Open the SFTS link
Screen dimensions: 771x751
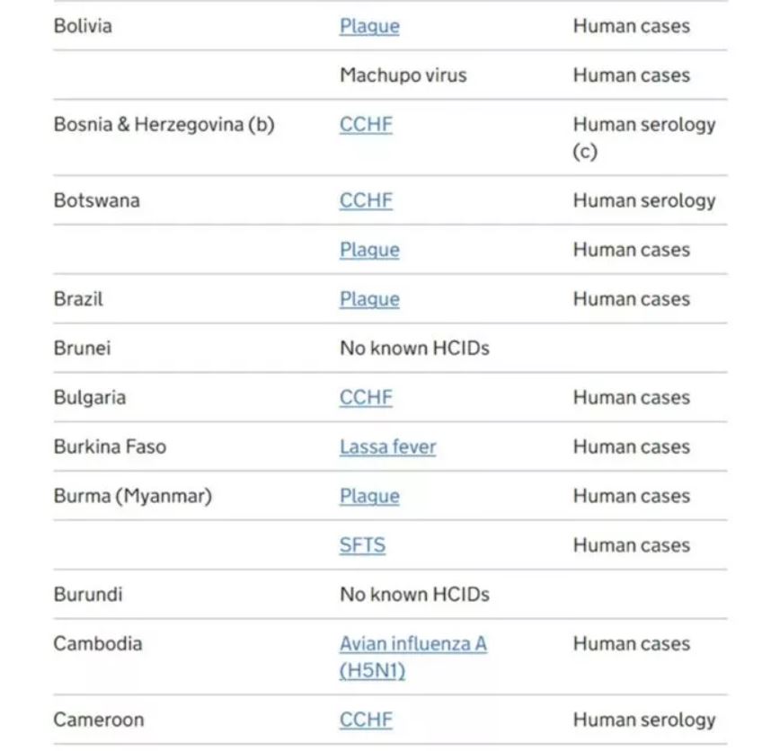pyautogui.click(x=362, y=545)
